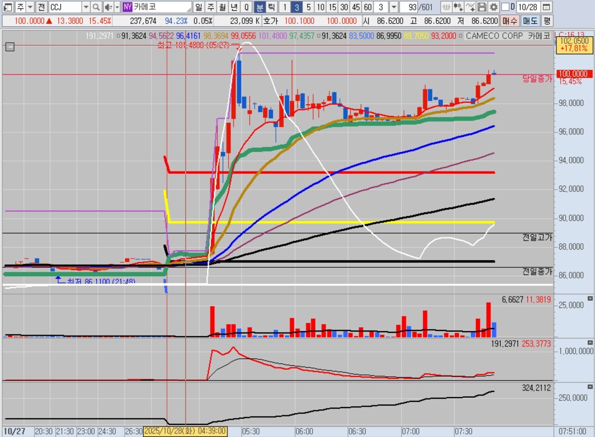Toggle the panel layout icon at top-left
This screenshot has height=437, width=595.
[x=8, y=7]
